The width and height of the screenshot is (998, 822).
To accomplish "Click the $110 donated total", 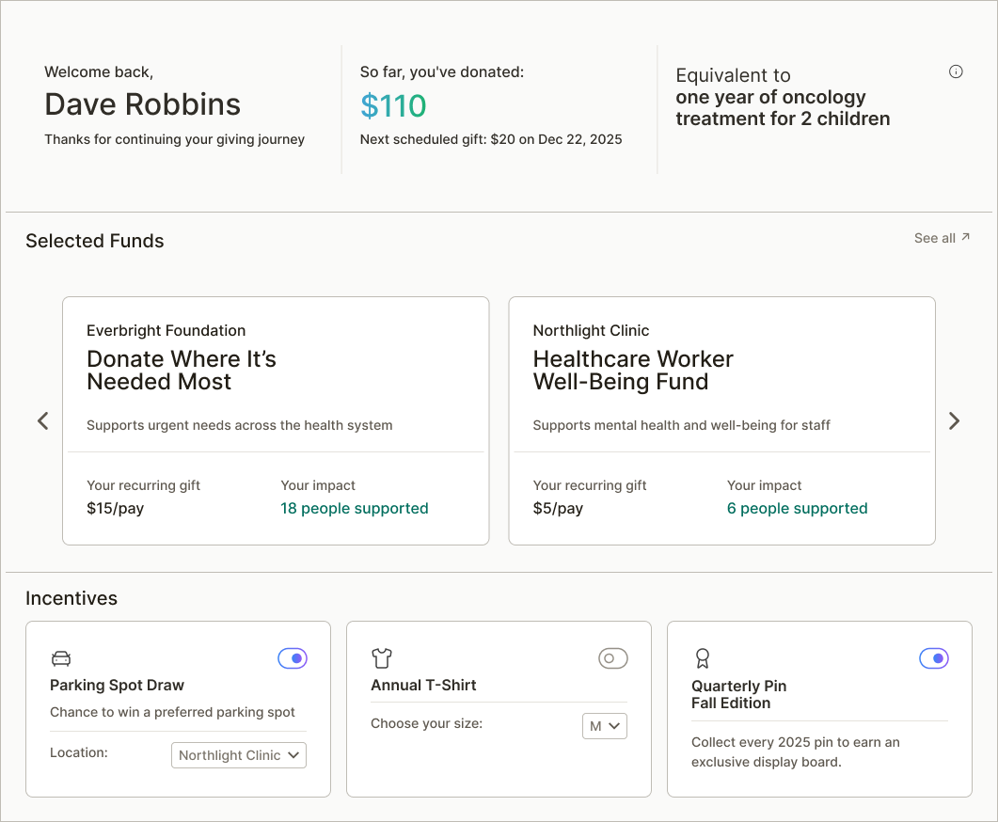I will (393, 106).
